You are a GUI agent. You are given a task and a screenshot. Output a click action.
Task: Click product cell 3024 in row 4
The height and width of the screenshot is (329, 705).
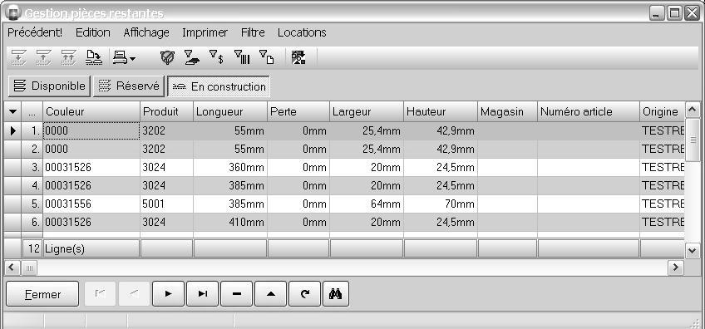click(167, 185)
